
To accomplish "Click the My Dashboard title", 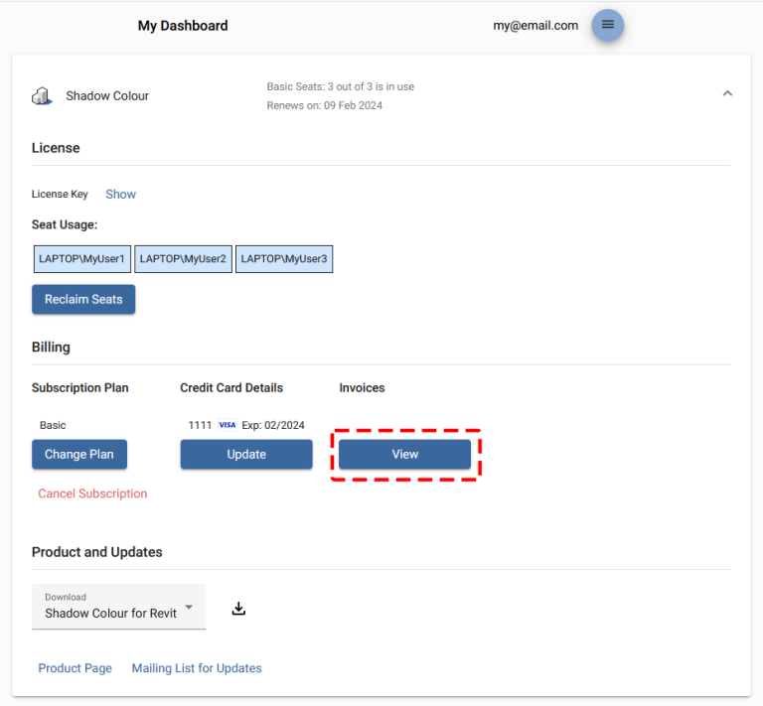I will pyautogui.click(x=183, y=25).
